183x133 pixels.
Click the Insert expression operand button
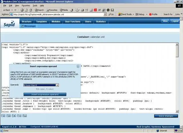(45, 94)
